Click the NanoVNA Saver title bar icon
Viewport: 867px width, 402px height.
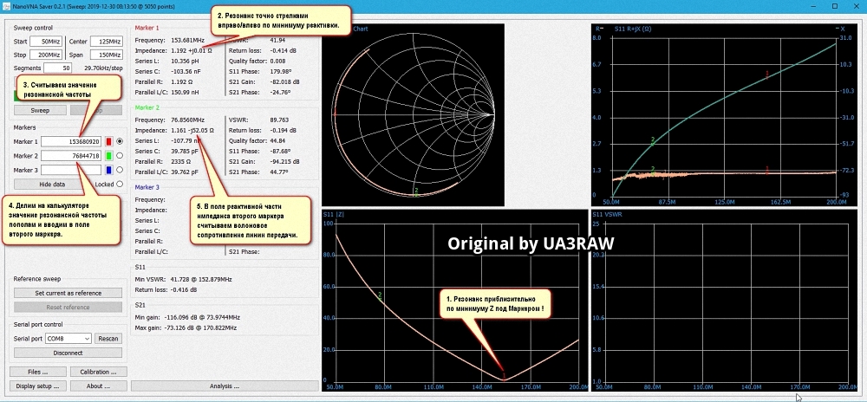[x=7, y=5]
